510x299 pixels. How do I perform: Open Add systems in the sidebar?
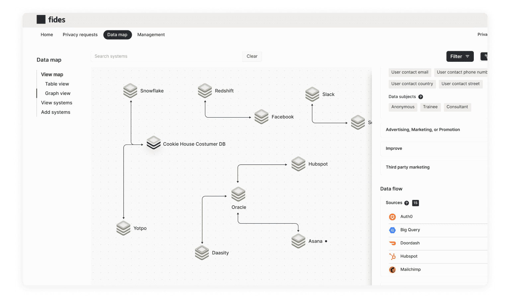click(x=56, y=112)
